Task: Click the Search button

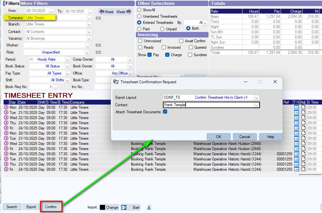Action: tap(12, 207)
